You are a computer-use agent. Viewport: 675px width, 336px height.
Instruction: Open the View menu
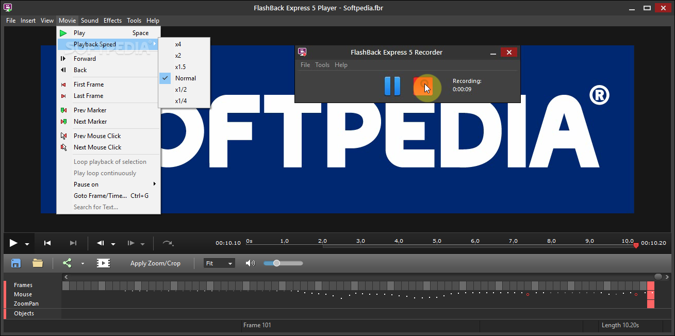47,21
